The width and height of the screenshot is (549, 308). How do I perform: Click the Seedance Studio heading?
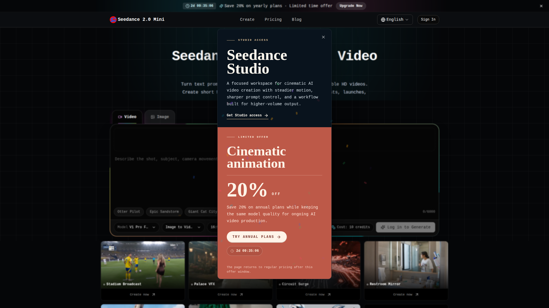257,62
